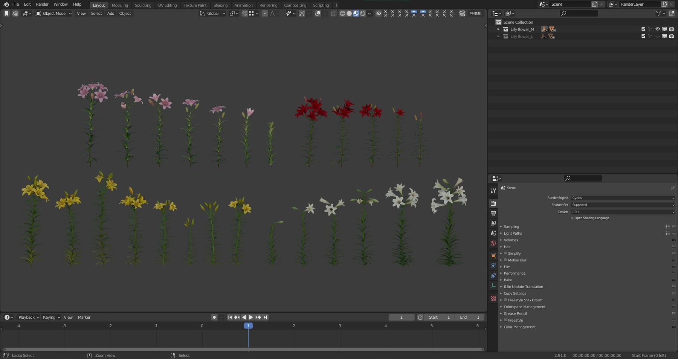Open the Render Engine dropdown
The image size is (678, 359).
tap(622, 197)
